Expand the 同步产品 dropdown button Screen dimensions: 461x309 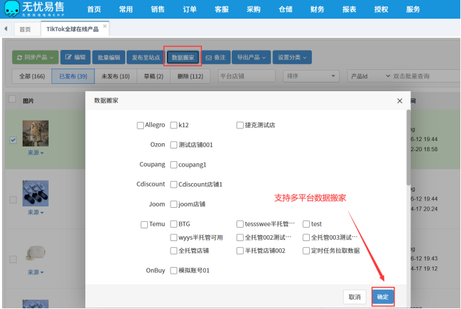[35, 57]
